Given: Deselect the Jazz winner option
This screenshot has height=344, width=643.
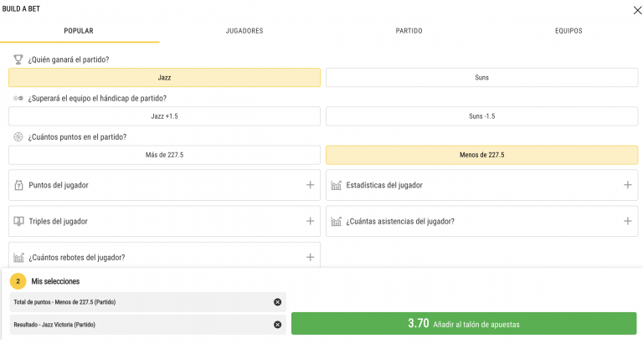Looking at the screenshot, I should click(x=164, y=78).
